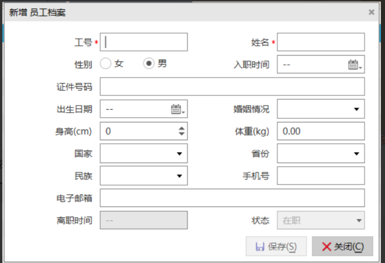Open calendar picker for 入职时间
The width and height of the screenshot is (385, 263).
point(354,65)
